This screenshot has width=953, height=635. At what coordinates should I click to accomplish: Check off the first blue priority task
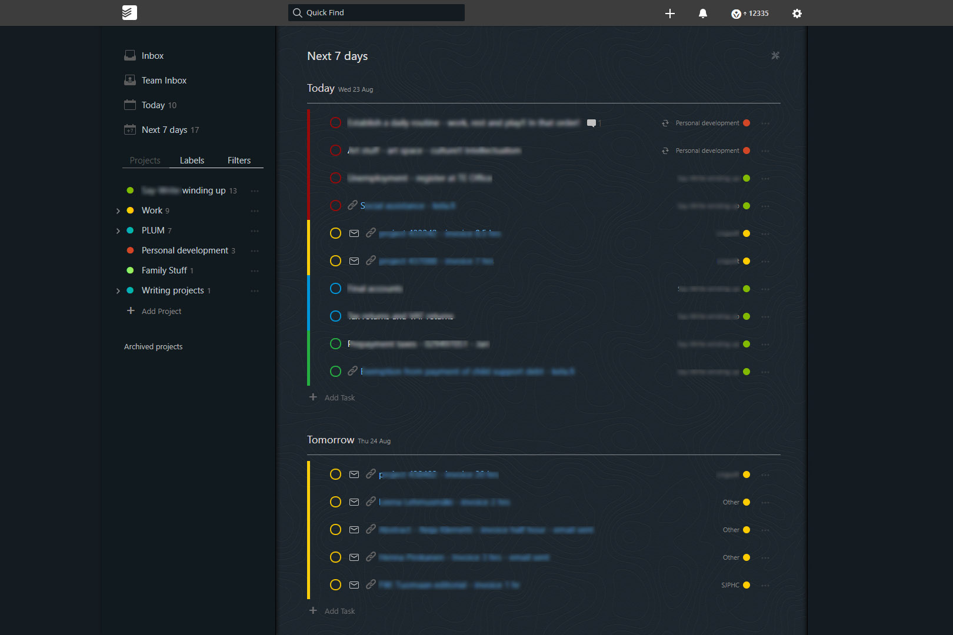tap(335, 289)
